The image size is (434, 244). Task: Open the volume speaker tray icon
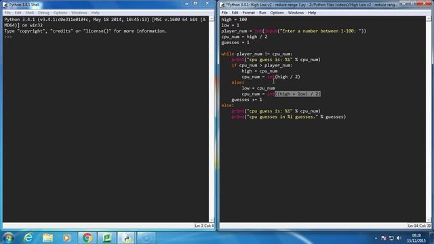pyautogui.click(x=399, y=238)
